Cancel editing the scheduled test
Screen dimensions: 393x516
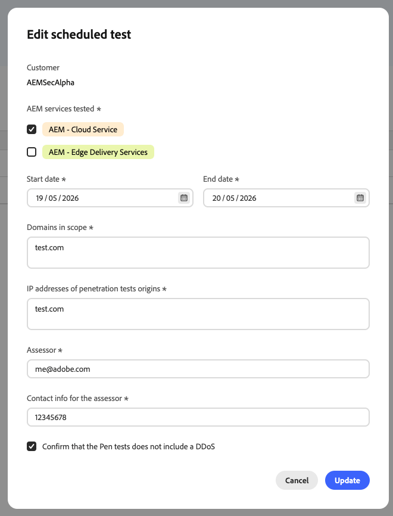pyautogui.click(x=297, y=480)
